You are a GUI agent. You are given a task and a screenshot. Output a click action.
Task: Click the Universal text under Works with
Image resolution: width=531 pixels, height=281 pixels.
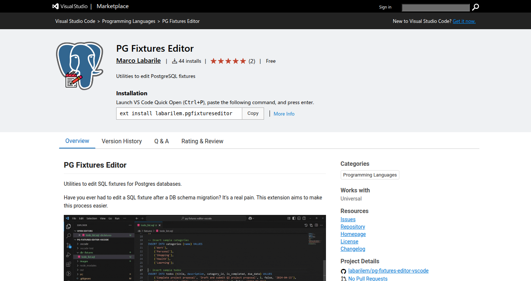[351, 199]
